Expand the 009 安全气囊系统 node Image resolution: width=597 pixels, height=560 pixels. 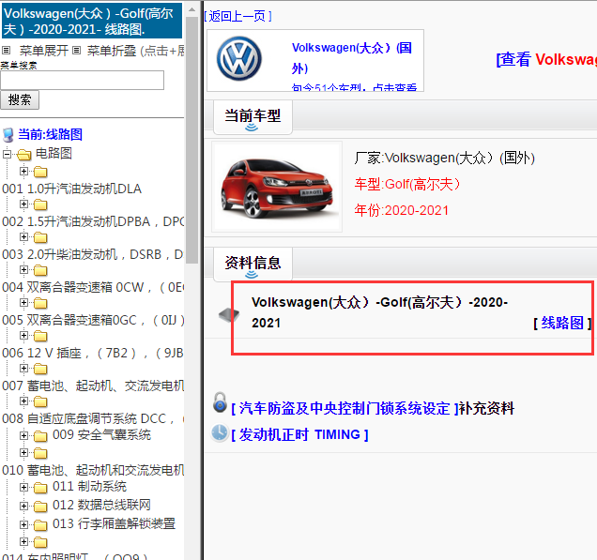tap(23, 435)
